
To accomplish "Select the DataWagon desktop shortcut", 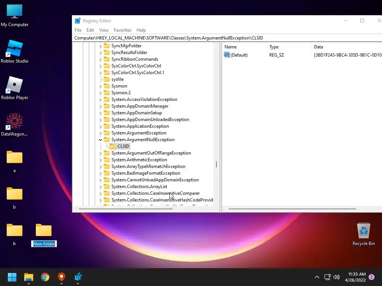I will [15, 125].
